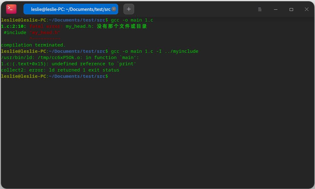Click the red 'fatal error' text
The image size is (315, 189).
click(x=46, y=26)
